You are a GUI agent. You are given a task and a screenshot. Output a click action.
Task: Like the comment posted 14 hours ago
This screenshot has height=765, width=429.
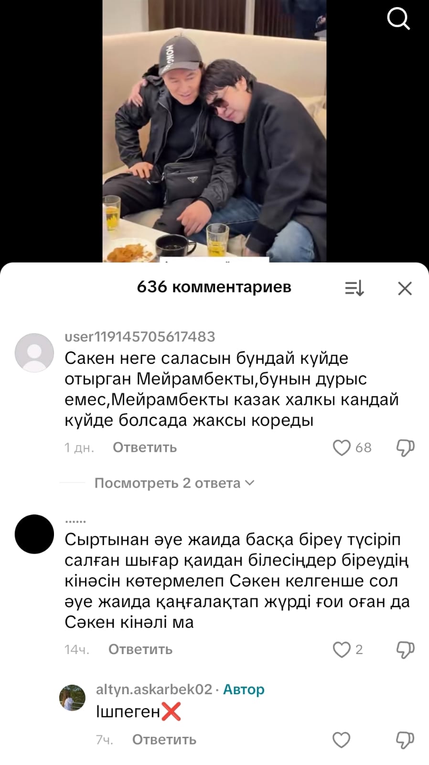(x=342, y=649)
